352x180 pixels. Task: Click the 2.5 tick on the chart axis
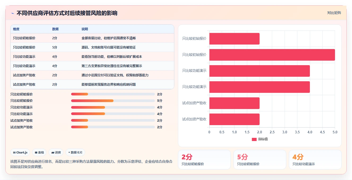[x=272, y=132]
